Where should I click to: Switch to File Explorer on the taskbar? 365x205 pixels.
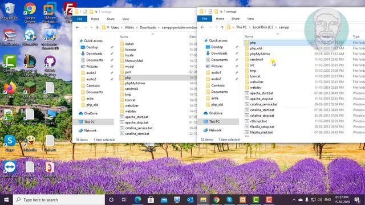[203, 200]
